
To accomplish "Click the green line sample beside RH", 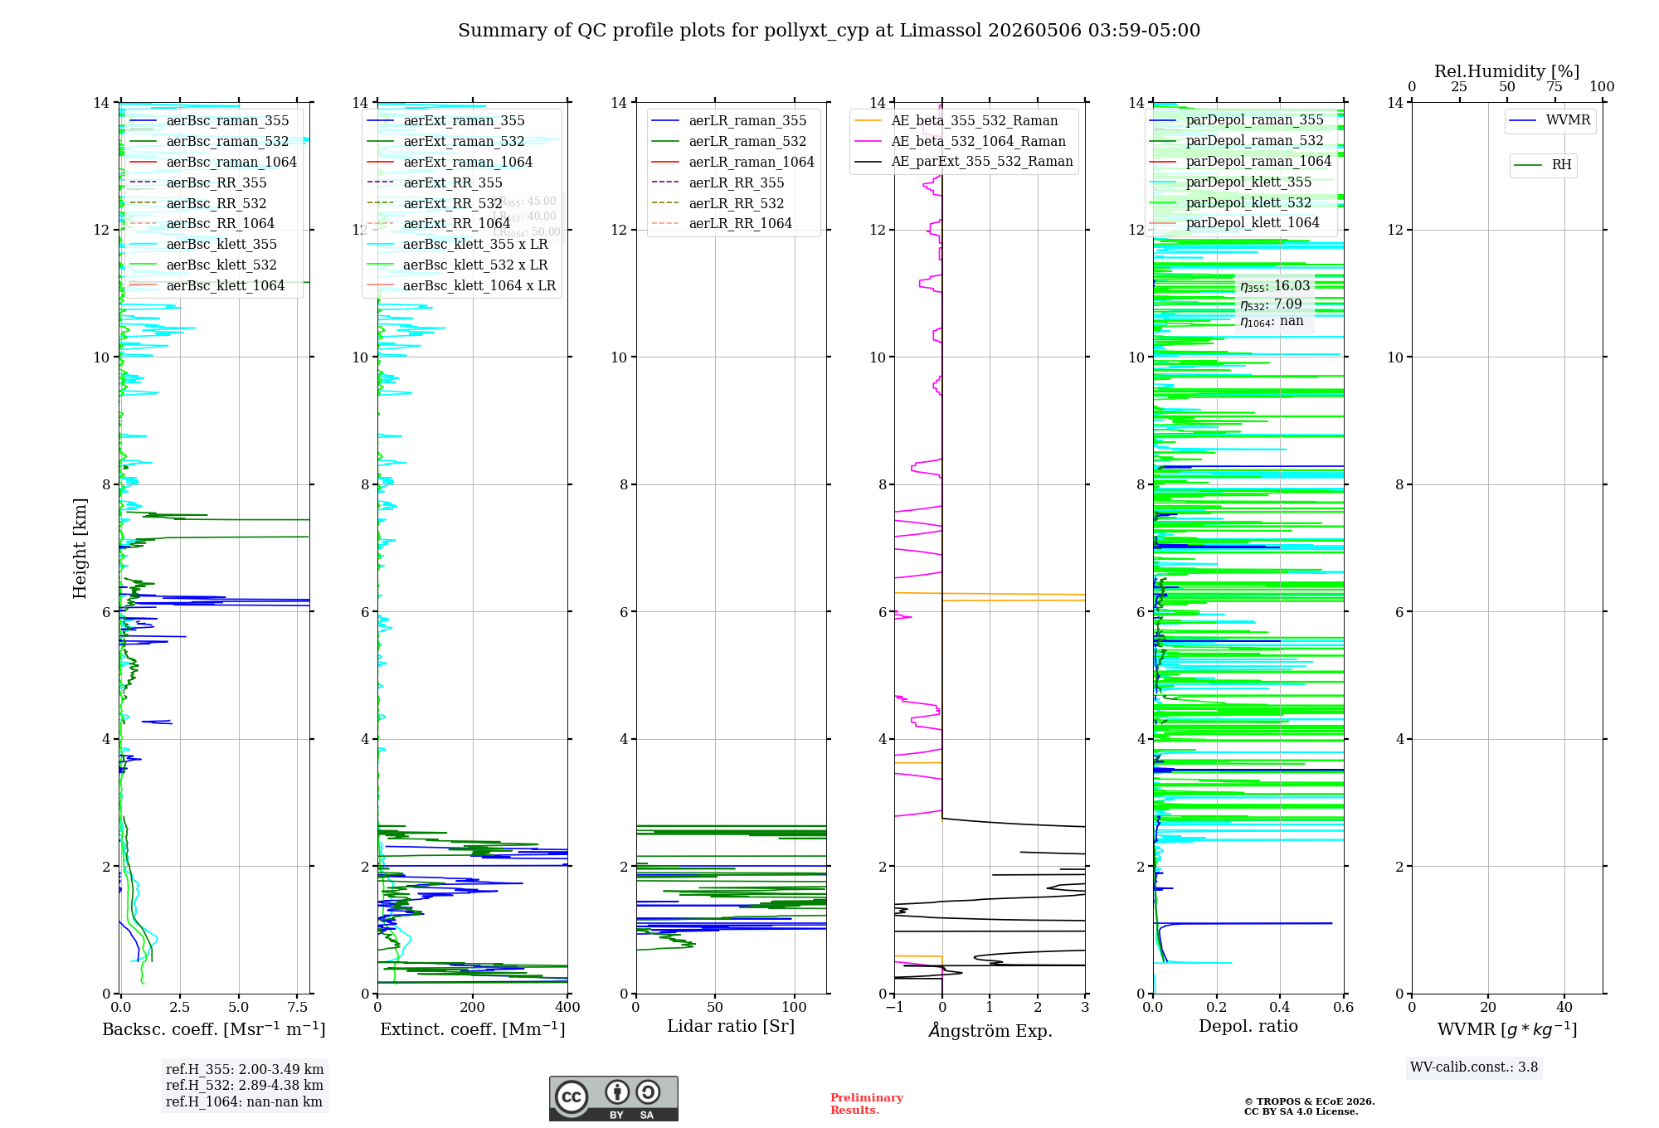I will point(1529,166).
